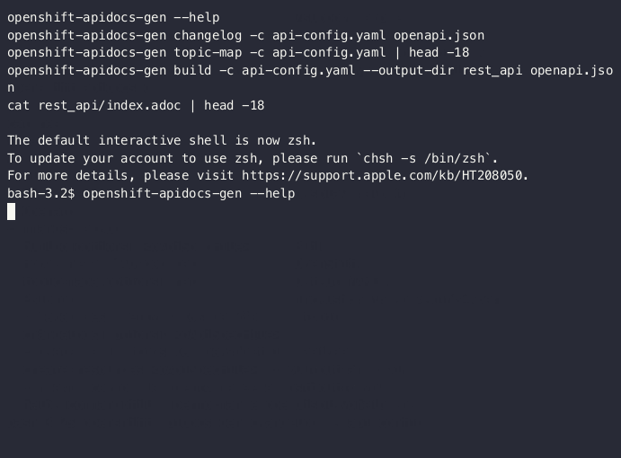Click --help on the first pasted line

(197, 18)
